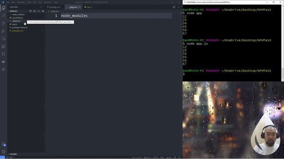Open the Edit menu

[13, 2]
